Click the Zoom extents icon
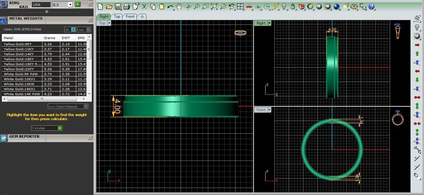 click(214, 6)
